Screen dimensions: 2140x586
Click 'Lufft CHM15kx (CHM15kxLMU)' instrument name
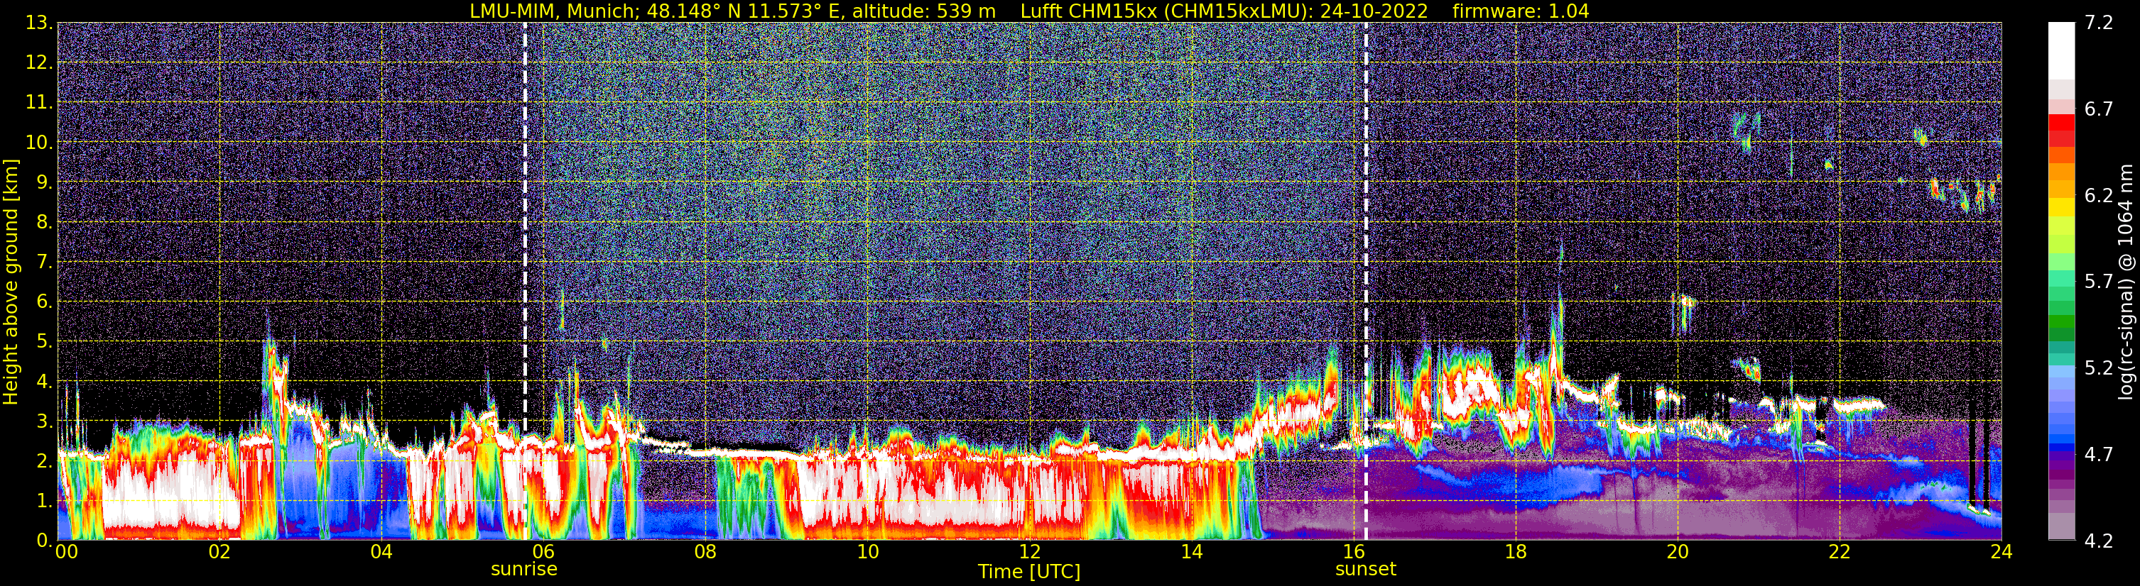[1166, 11]
